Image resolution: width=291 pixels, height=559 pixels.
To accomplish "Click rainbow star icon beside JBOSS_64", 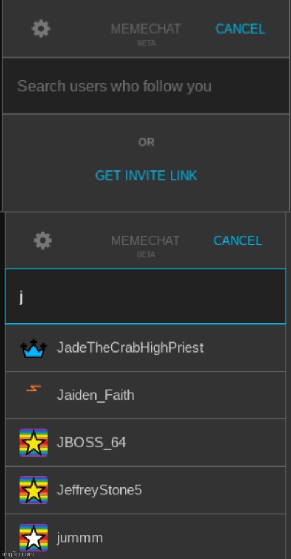I will point(34,443).
